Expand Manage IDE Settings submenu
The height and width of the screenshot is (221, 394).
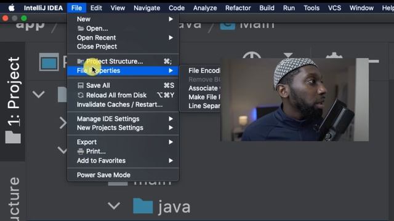click(x=123, y=118)
